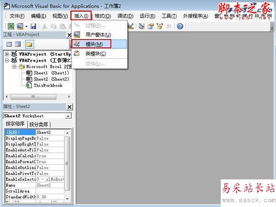The height and width of the screenshot is (207, 276).
Task: Open the 文件(F) menu
Action: coord(17,16)
